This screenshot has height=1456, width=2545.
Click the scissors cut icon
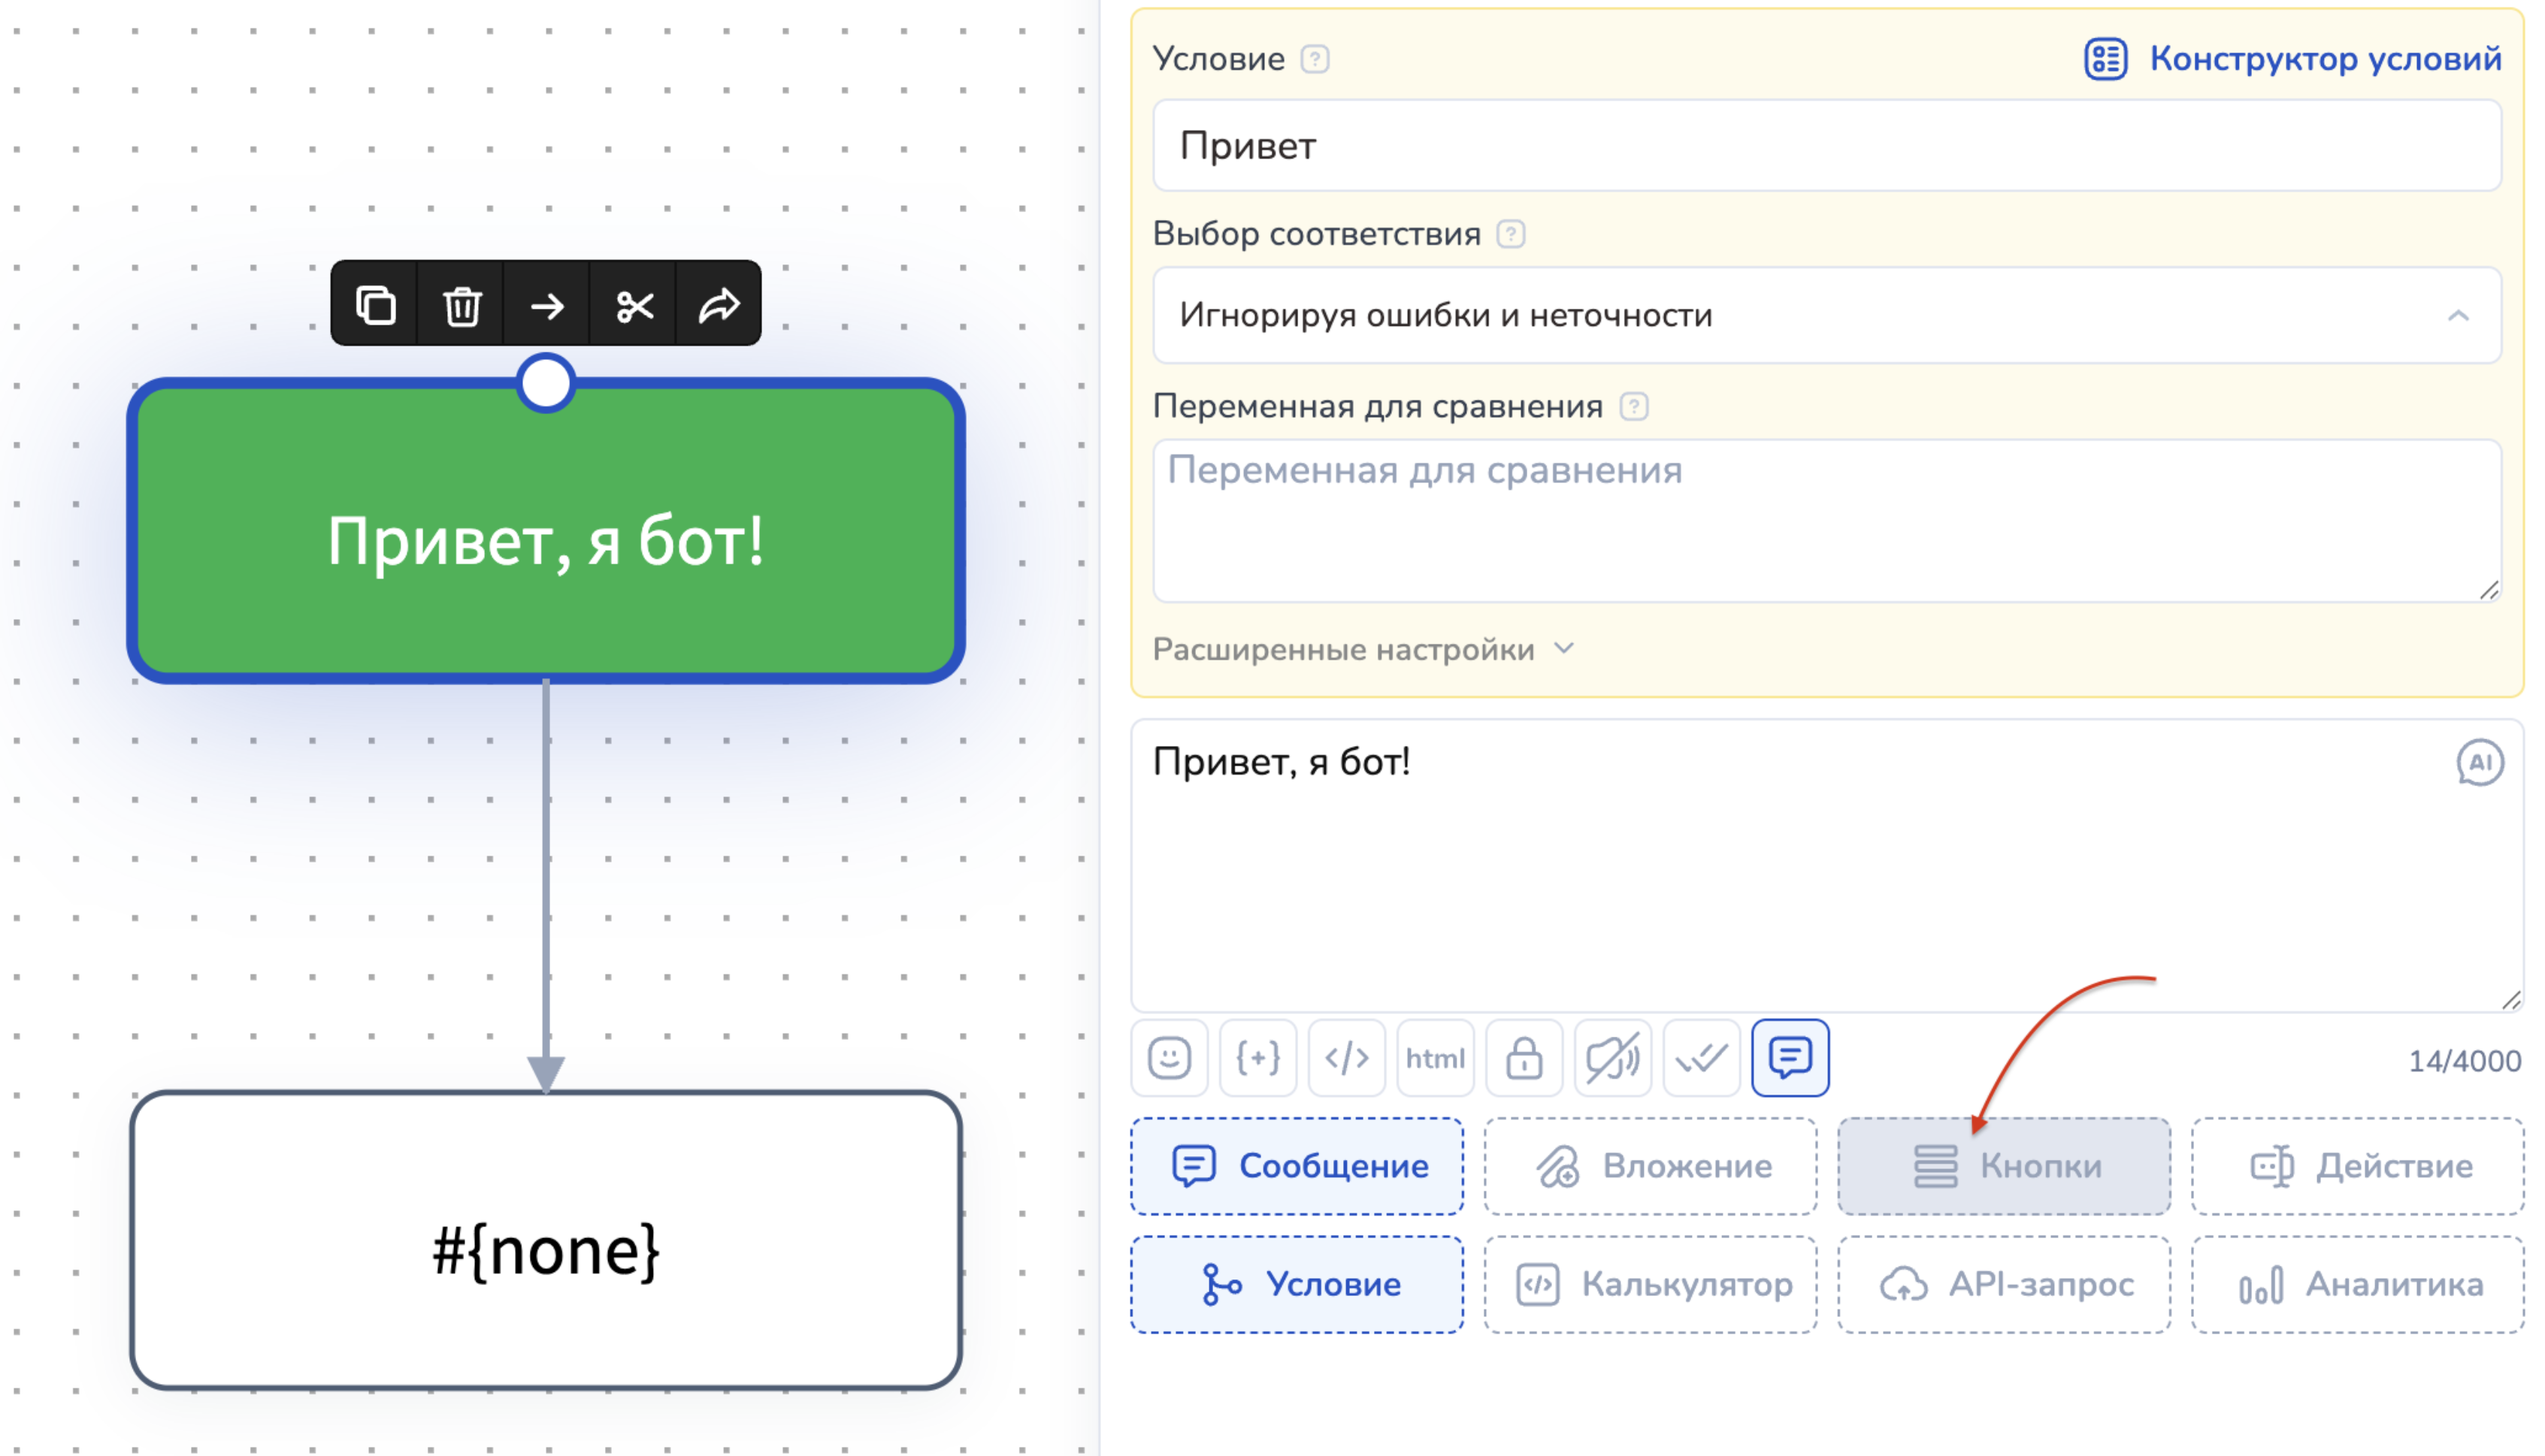634,305
